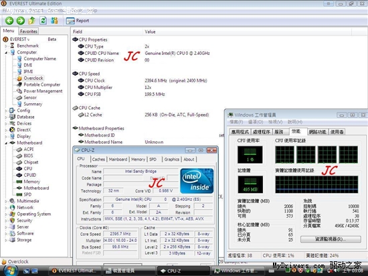This screenshot has height=276, width=368.
Task: Switch to the Favorites tab
Action: pos(28,31)
